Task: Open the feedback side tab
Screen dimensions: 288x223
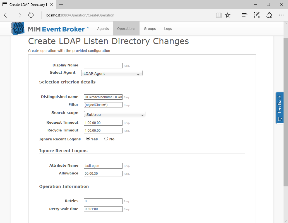Action: tap(280, 108)
